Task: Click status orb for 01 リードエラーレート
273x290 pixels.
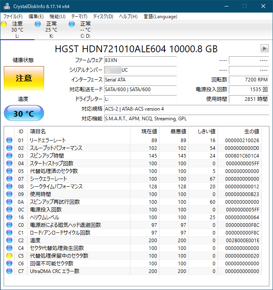Action: (9, 140)
